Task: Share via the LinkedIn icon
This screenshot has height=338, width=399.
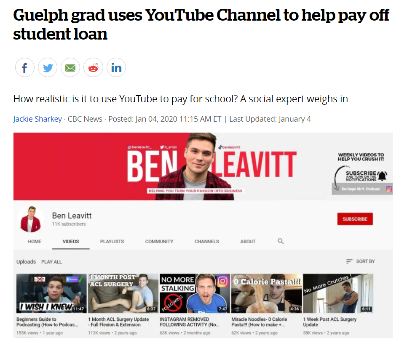Action: (x=116, y=68)
